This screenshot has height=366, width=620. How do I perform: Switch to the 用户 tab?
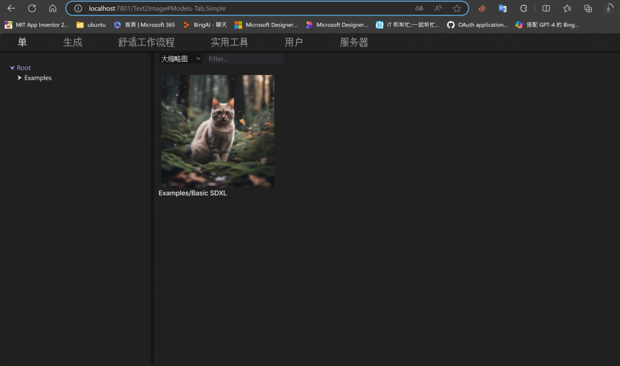tap(294, 42)
